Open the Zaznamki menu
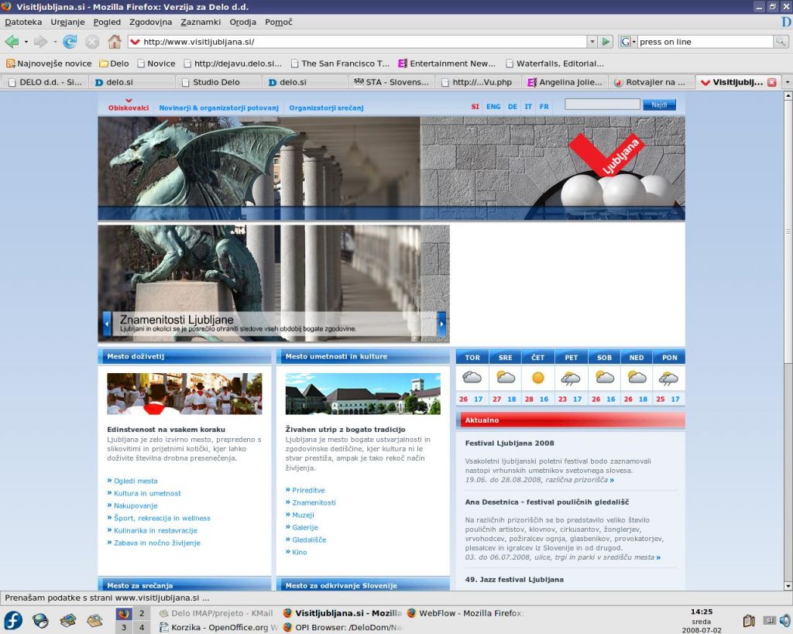Screen dimensions: 793x634 click(x=201, y=22)
